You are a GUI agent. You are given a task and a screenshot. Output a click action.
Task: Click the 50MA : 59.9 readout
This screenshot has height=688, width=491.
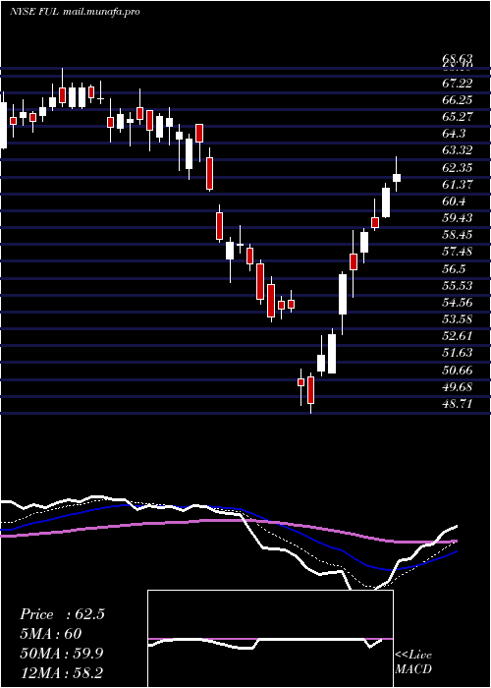click(x=62, y=654)
